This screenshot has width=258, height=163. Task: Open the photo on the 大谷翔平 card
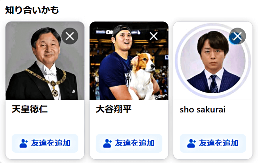pyautogui.click(x=129, y=61)
